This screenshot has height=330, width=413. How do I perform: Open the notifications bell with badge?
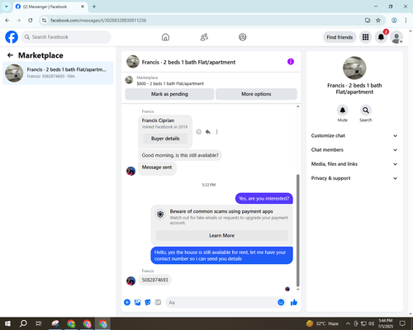click(381, 37)
